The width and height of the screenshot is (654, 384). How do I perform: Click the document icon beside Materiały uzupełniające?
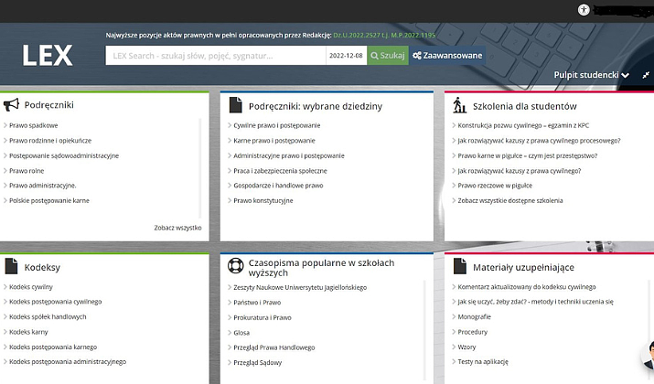(x=457, y=267)
